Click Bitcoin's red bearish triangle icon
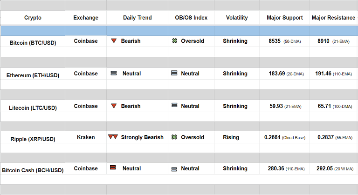Screen dimensions: 358x195 coord(114,41)
